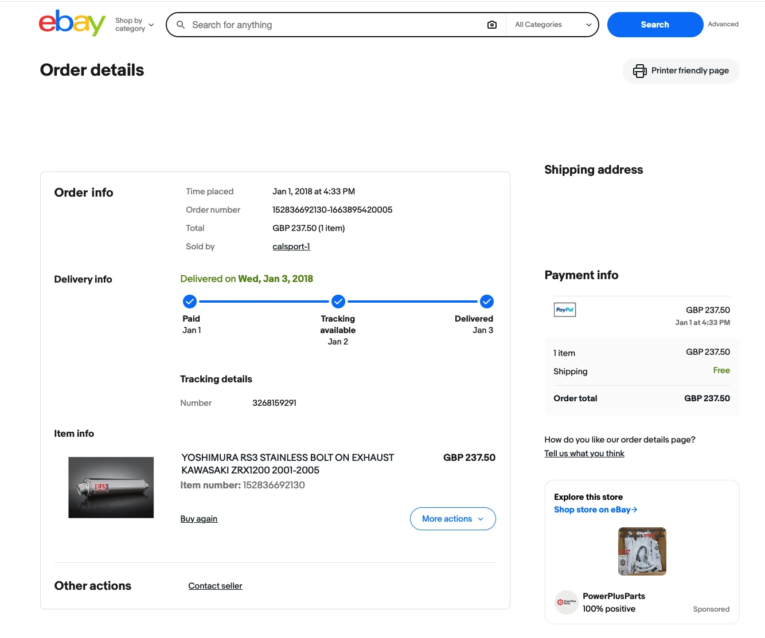Click Tell us what you think link
The width and height of the screenshot is (765, 638).
coord(584,453)
